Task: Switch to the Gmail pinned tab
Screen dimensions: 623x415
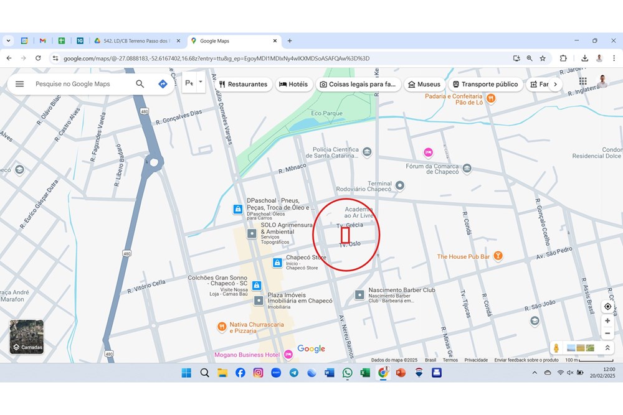Action: [x=43, y=41]
